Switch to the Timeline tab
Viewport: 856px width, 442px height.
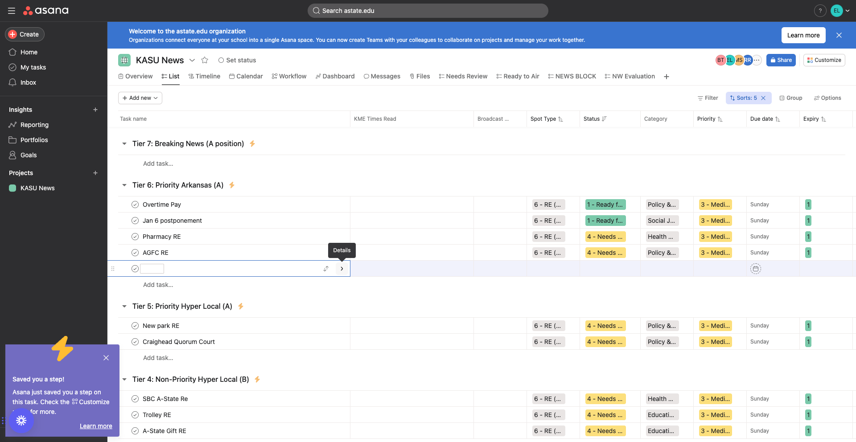tap(204, 76)
